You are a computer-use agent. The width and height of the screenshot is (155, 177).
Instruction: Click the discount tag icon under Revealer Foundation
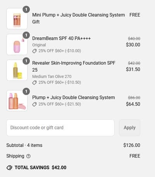[34, 82]
